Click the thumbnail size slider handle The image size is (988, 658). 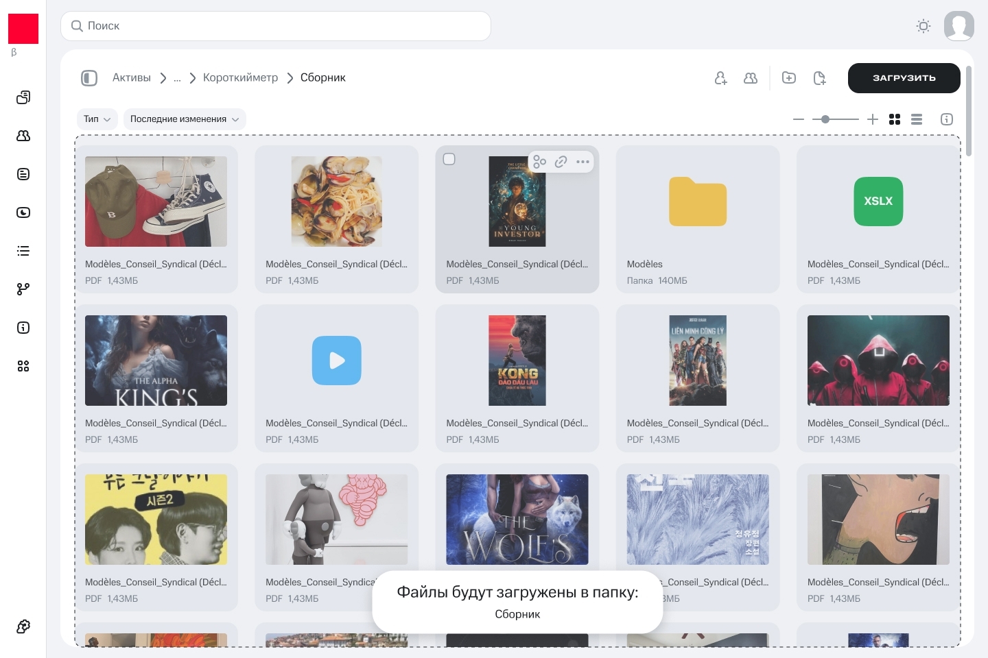click(825, 119)
